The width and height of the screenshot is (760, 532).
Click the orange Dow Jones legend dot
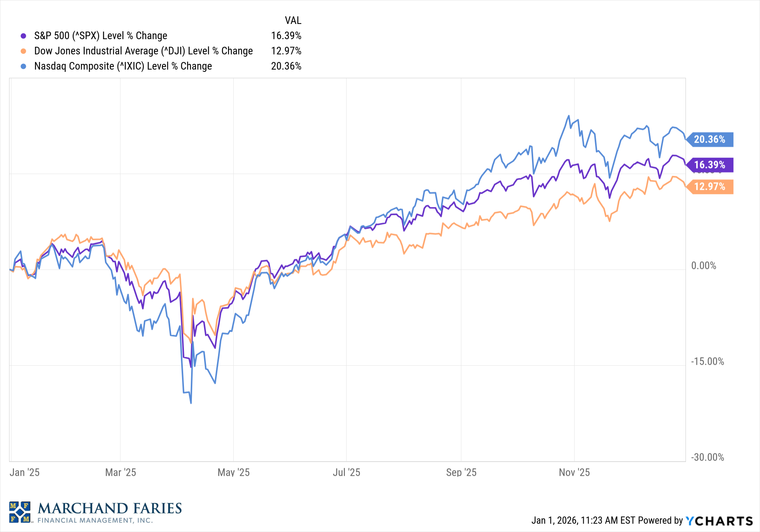tap(24, 51)
